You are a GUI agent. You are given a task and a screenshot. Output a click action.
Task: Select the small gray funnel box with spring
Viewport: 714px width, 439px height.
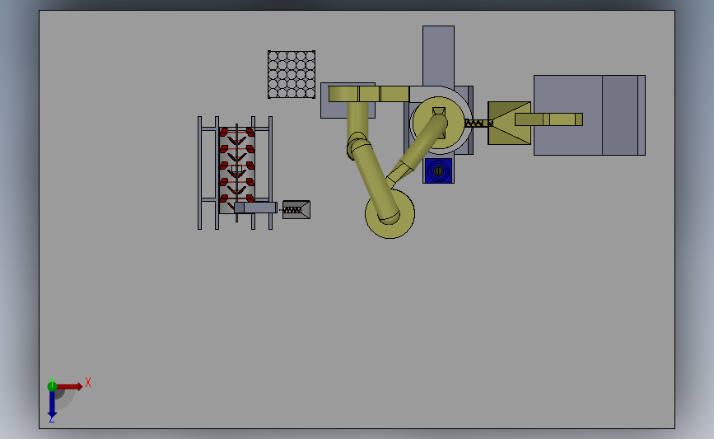296,209
